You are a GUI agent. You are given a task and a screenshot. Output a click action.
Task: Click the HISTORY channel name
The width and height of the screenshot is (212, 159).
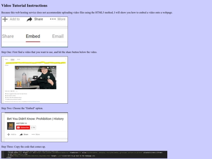click(x=20, y=123)
